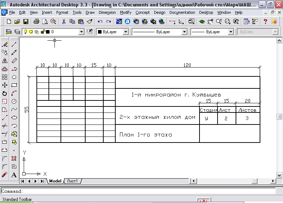Click previous tab navigation arrow

pyautogui.click(x=29, y=181)
